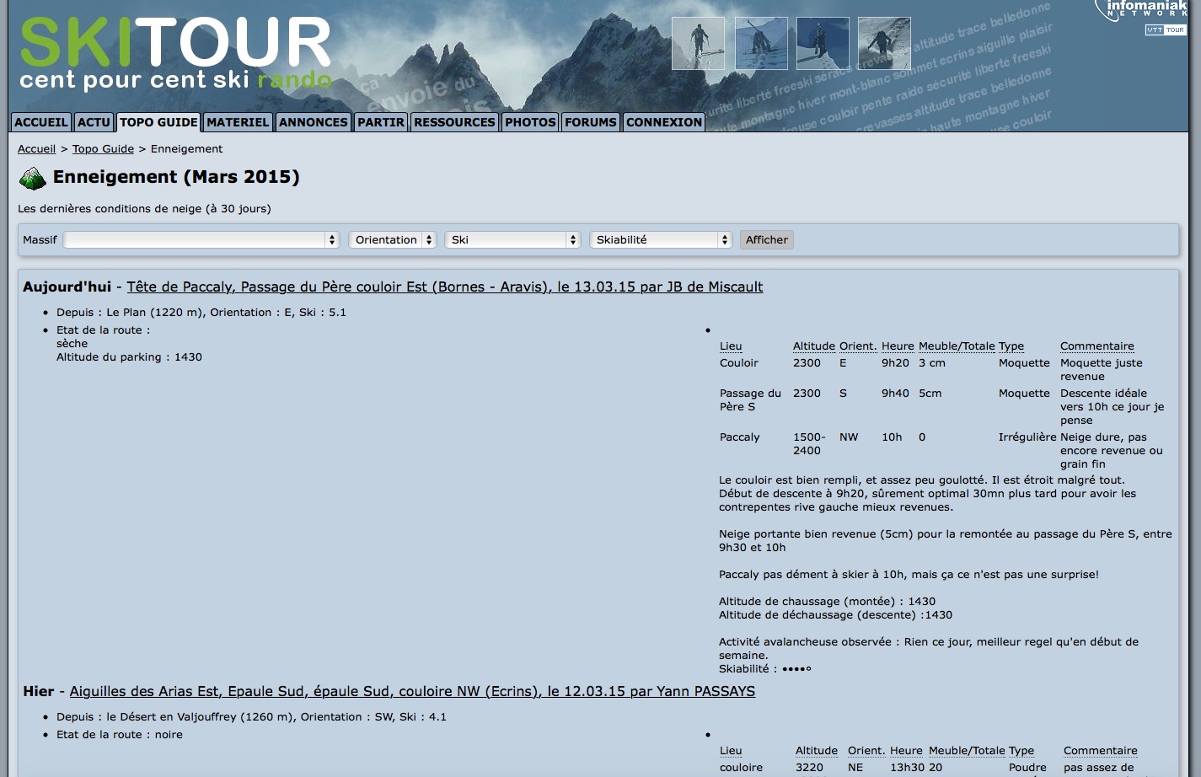1201x777 pixels.
Task: Follow the Topo Guide breadcrumb link
Action: coord(103,149)
